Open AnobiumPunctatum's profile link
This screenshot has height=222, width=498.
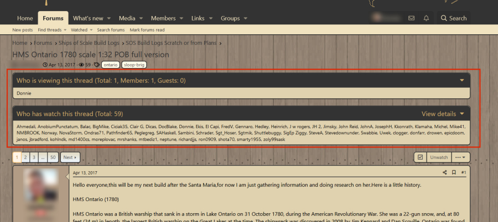[58, 126]
